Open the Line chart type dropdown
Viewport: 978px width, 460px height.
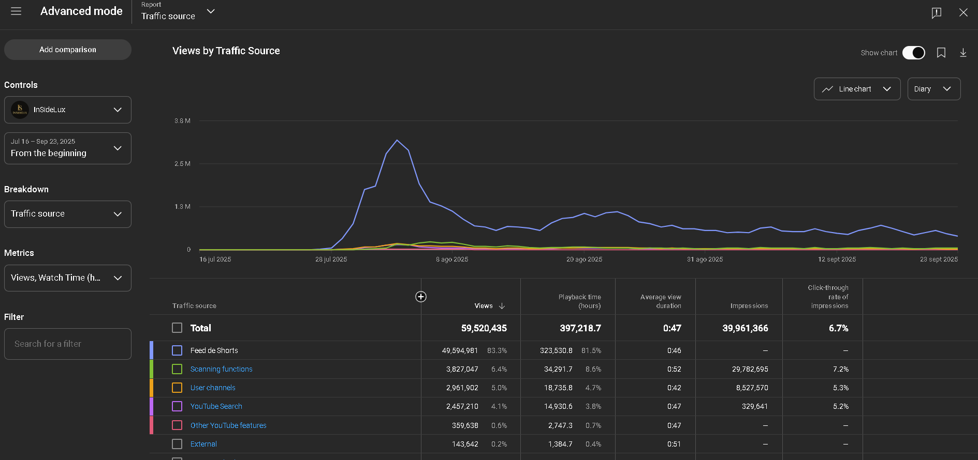pos(857,89)
